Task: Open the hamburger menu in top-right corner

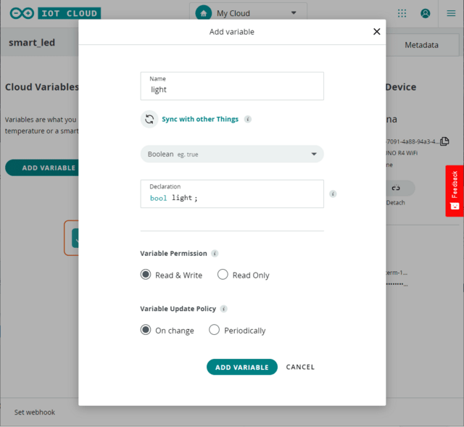Action: coord(451,13)
